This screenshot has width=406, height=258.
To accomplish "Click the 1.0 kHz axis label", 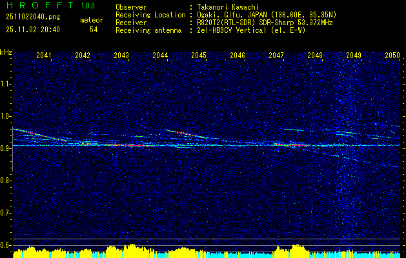I will coord(5,116).
